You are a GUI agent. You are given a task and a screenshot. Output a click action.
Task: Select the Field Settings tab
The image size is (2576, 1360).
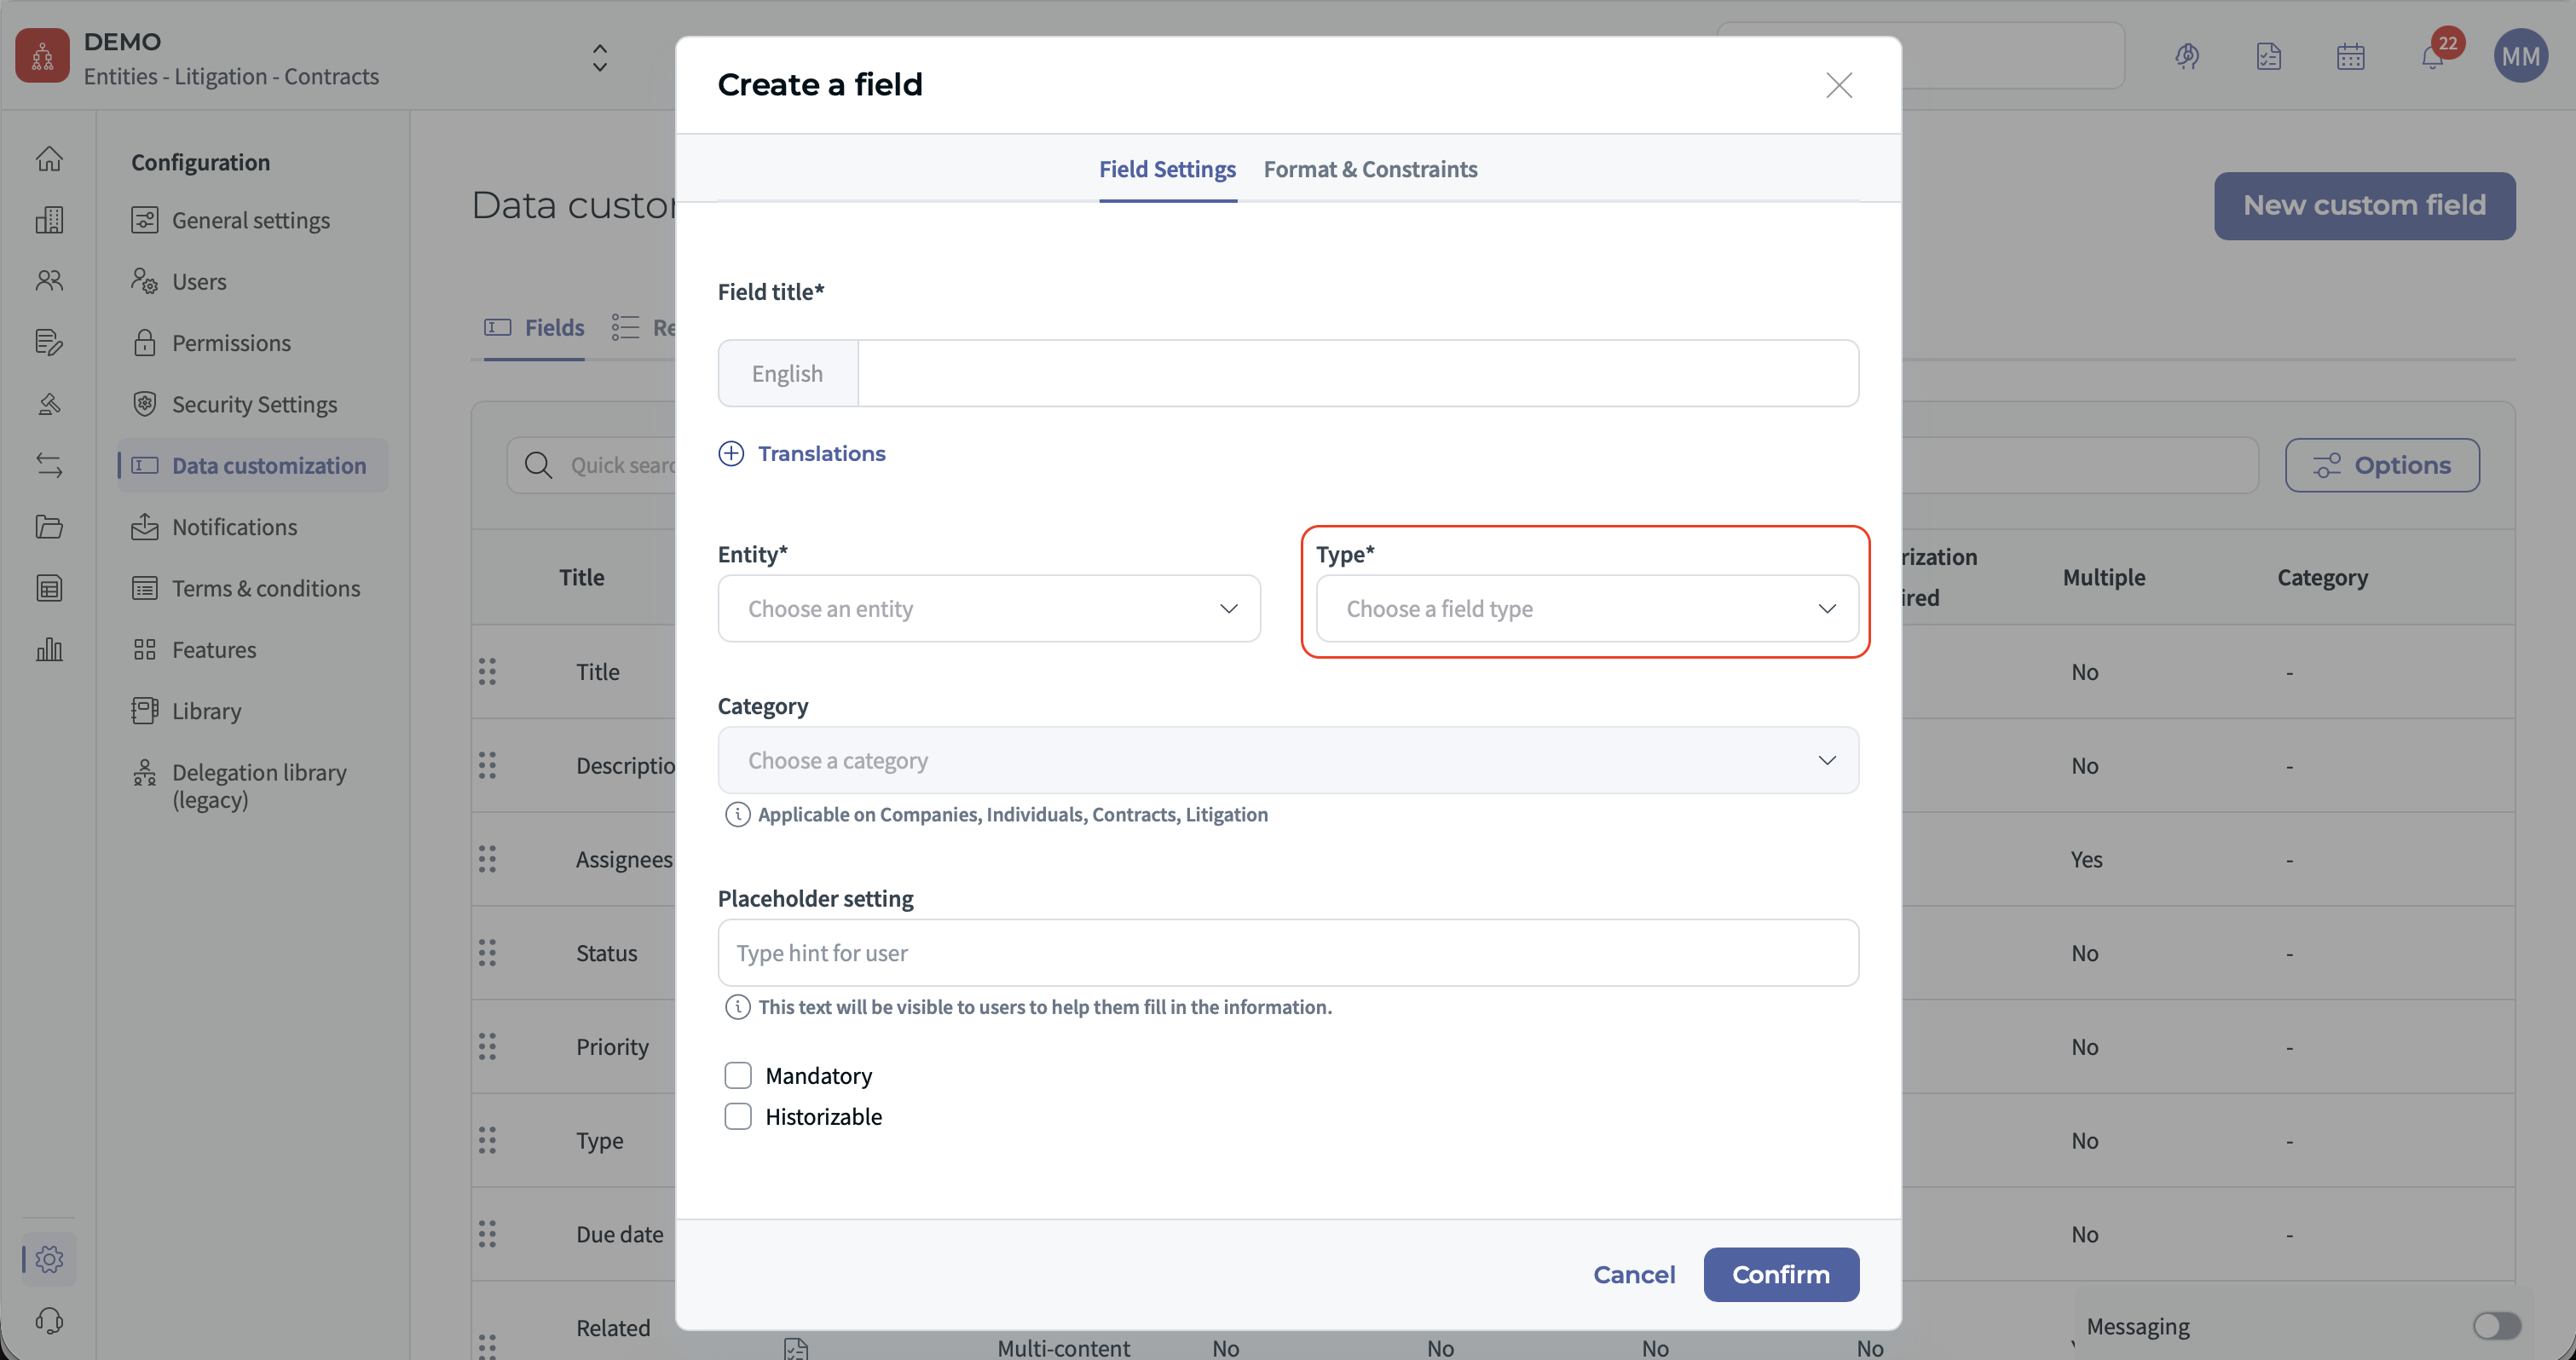tap(1167, 169)
